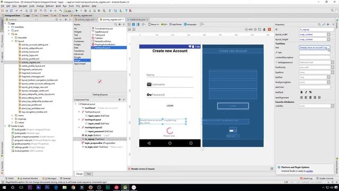Open the app run configuration dropdown
339x191 pixels.
click(69, 11)
